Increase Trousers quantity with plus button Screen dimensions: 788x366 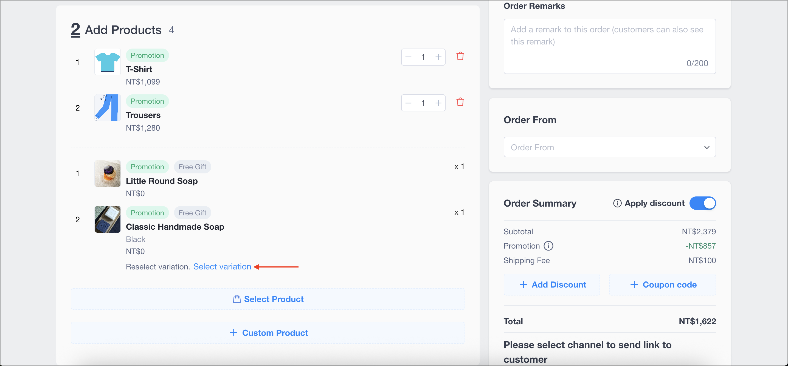coord(438,103)
